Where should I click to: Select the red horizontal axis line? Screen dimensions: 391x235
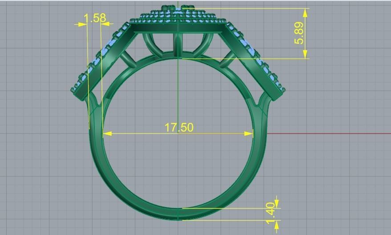point(329,133)
